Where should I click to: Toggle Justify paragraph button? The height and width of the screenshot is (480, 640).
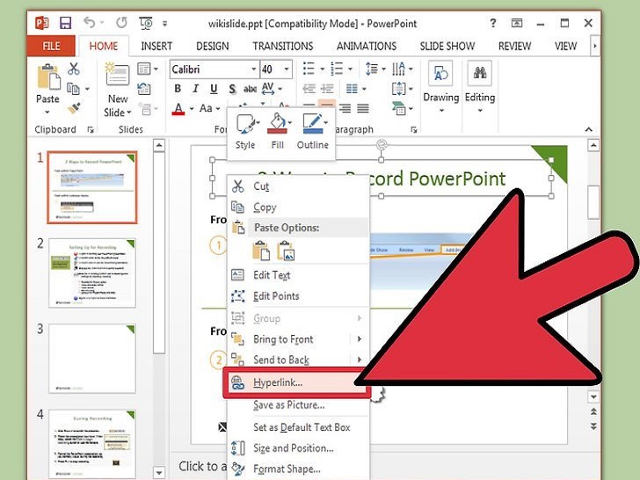[x=363, y=108]
